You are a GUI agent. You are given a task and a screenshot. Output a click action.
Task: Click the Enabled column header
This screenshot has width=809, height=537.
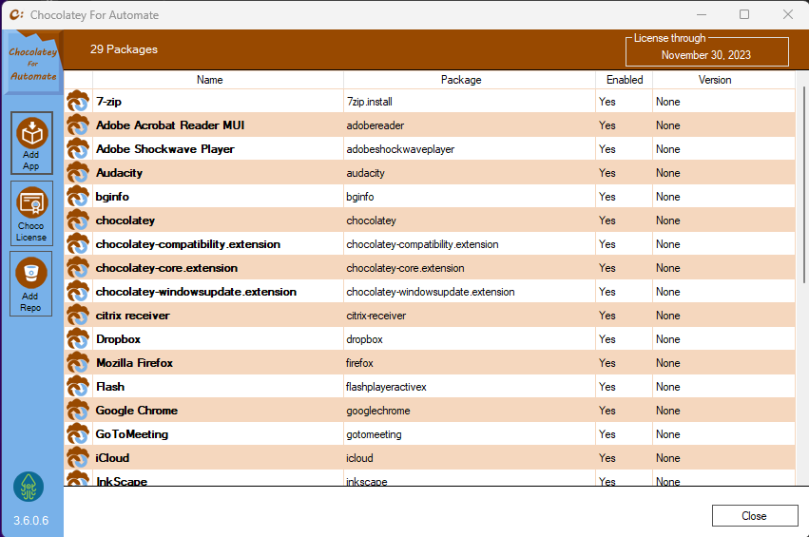pos(625,80)
